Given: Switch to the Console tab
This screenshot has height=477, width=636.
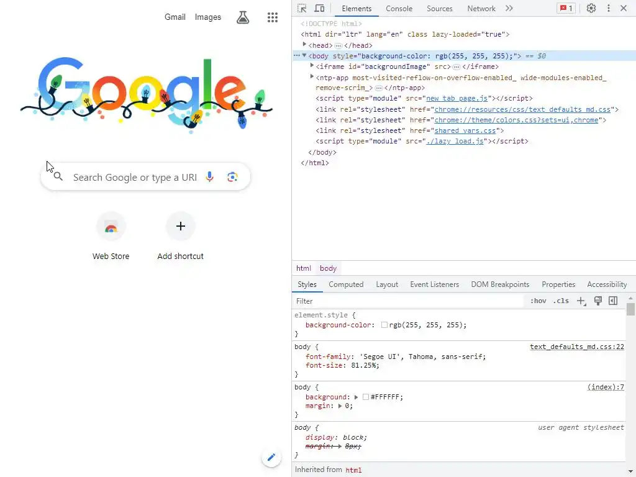Looking at the screenshot, I should coord(399,9).
